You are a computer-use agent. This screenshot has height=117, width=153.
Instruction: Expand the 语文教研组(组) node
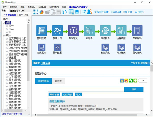coord(7,39)
